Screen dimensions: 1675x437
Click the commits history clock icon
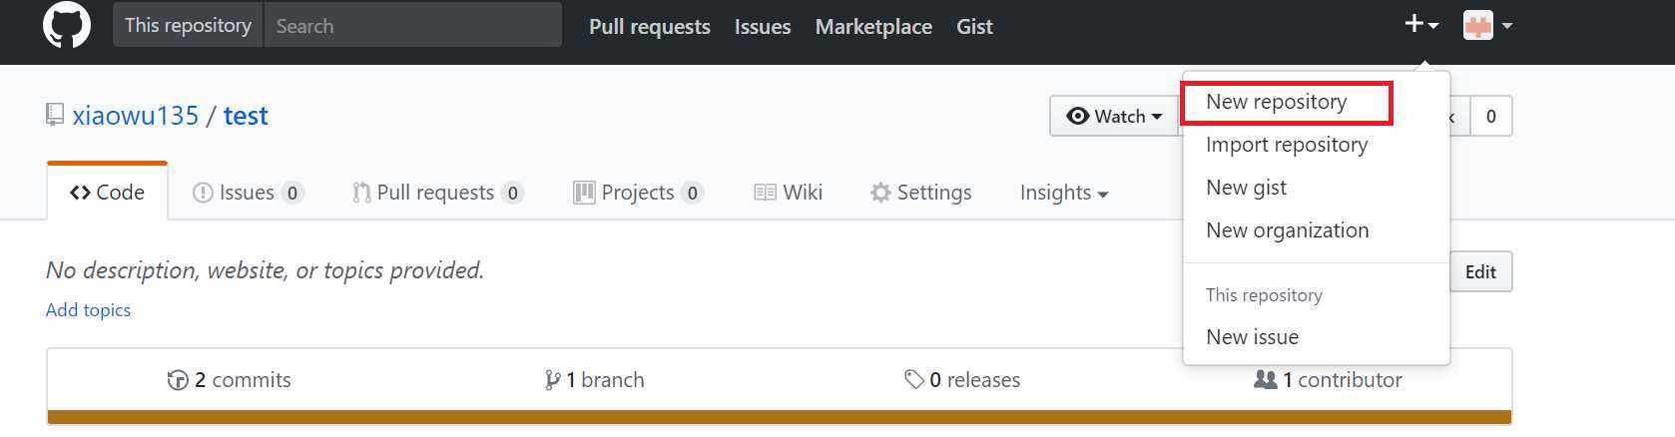tap(178, 380)
